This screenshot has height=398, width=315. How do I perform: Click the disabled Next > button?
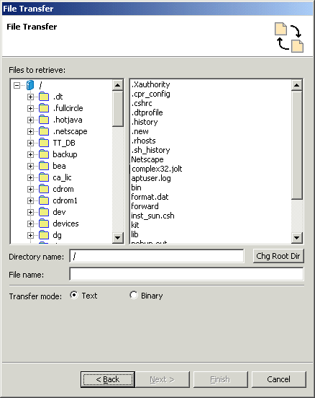[163, 379]
